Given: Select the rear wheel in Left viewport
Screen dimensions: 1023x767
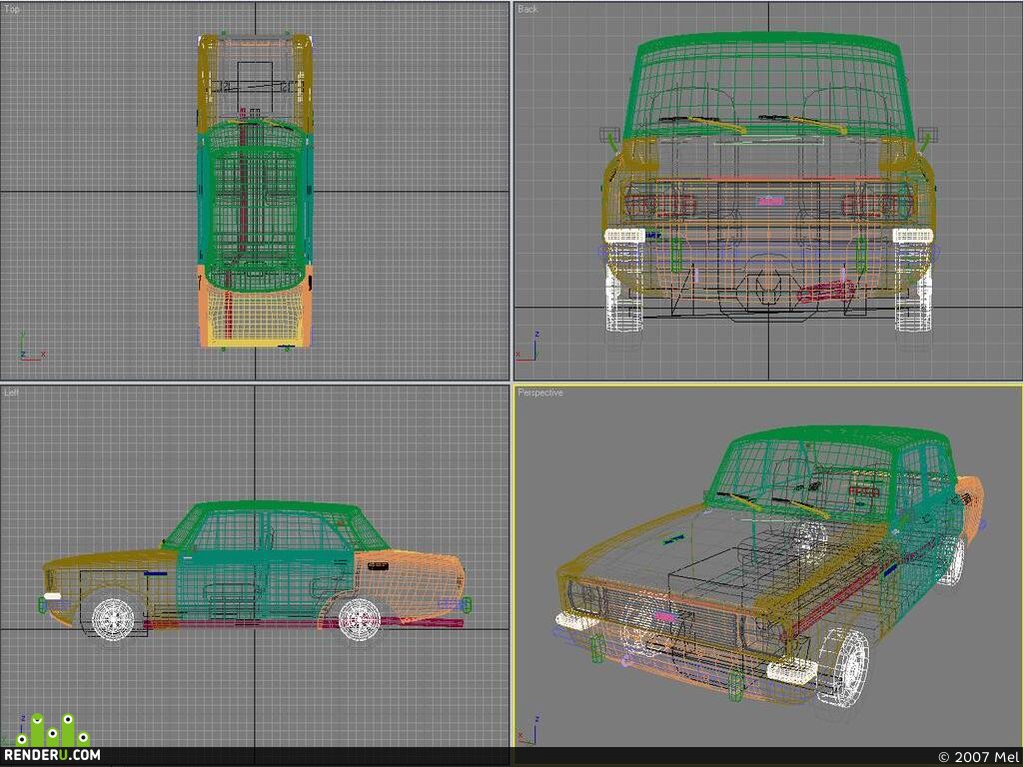Looking at the screenshot, I should [x=360, y=618].
